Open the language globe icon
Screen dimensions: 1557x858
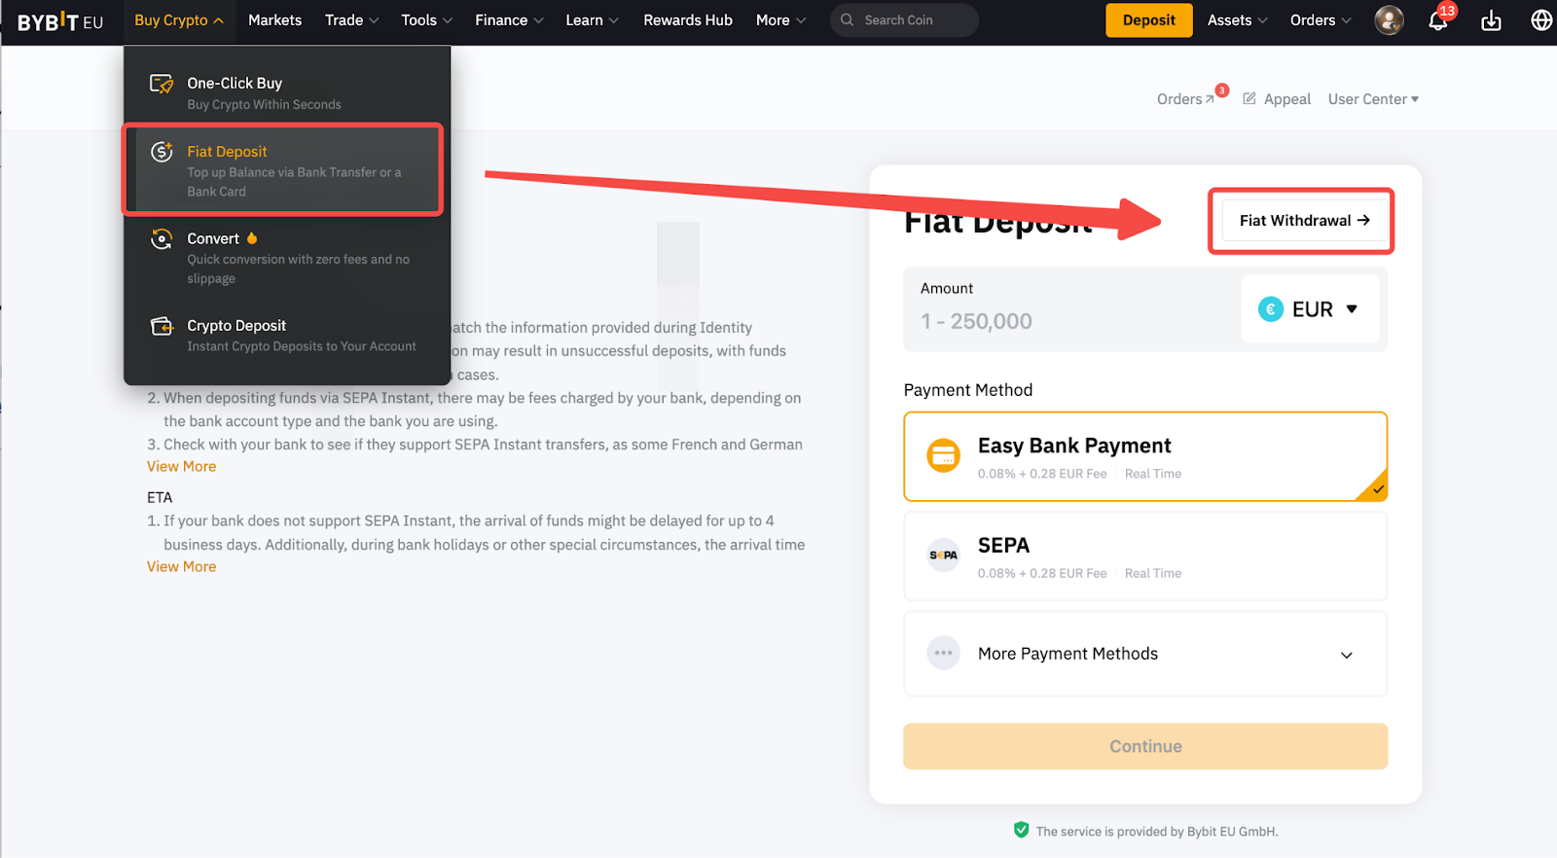pos(1540,20)
